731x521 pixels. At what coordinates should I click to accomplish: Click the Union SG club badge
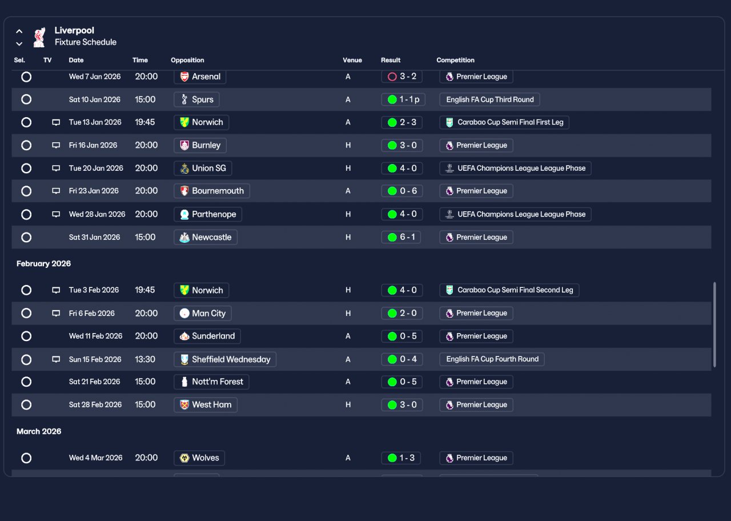(x=184, y=169)
